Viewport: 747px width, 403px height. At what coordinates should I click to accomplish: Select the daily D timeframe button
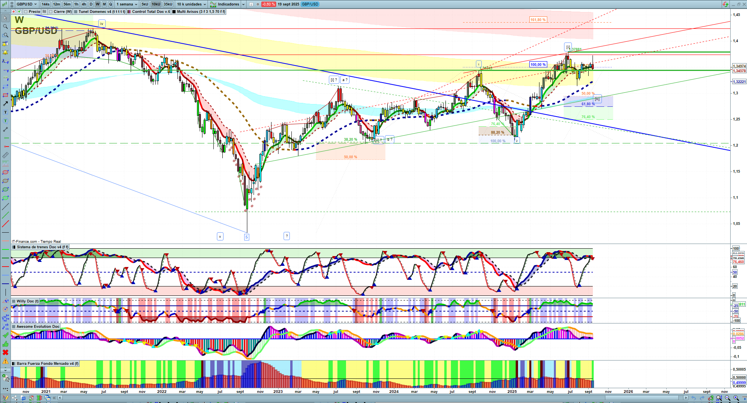(91, 4)
